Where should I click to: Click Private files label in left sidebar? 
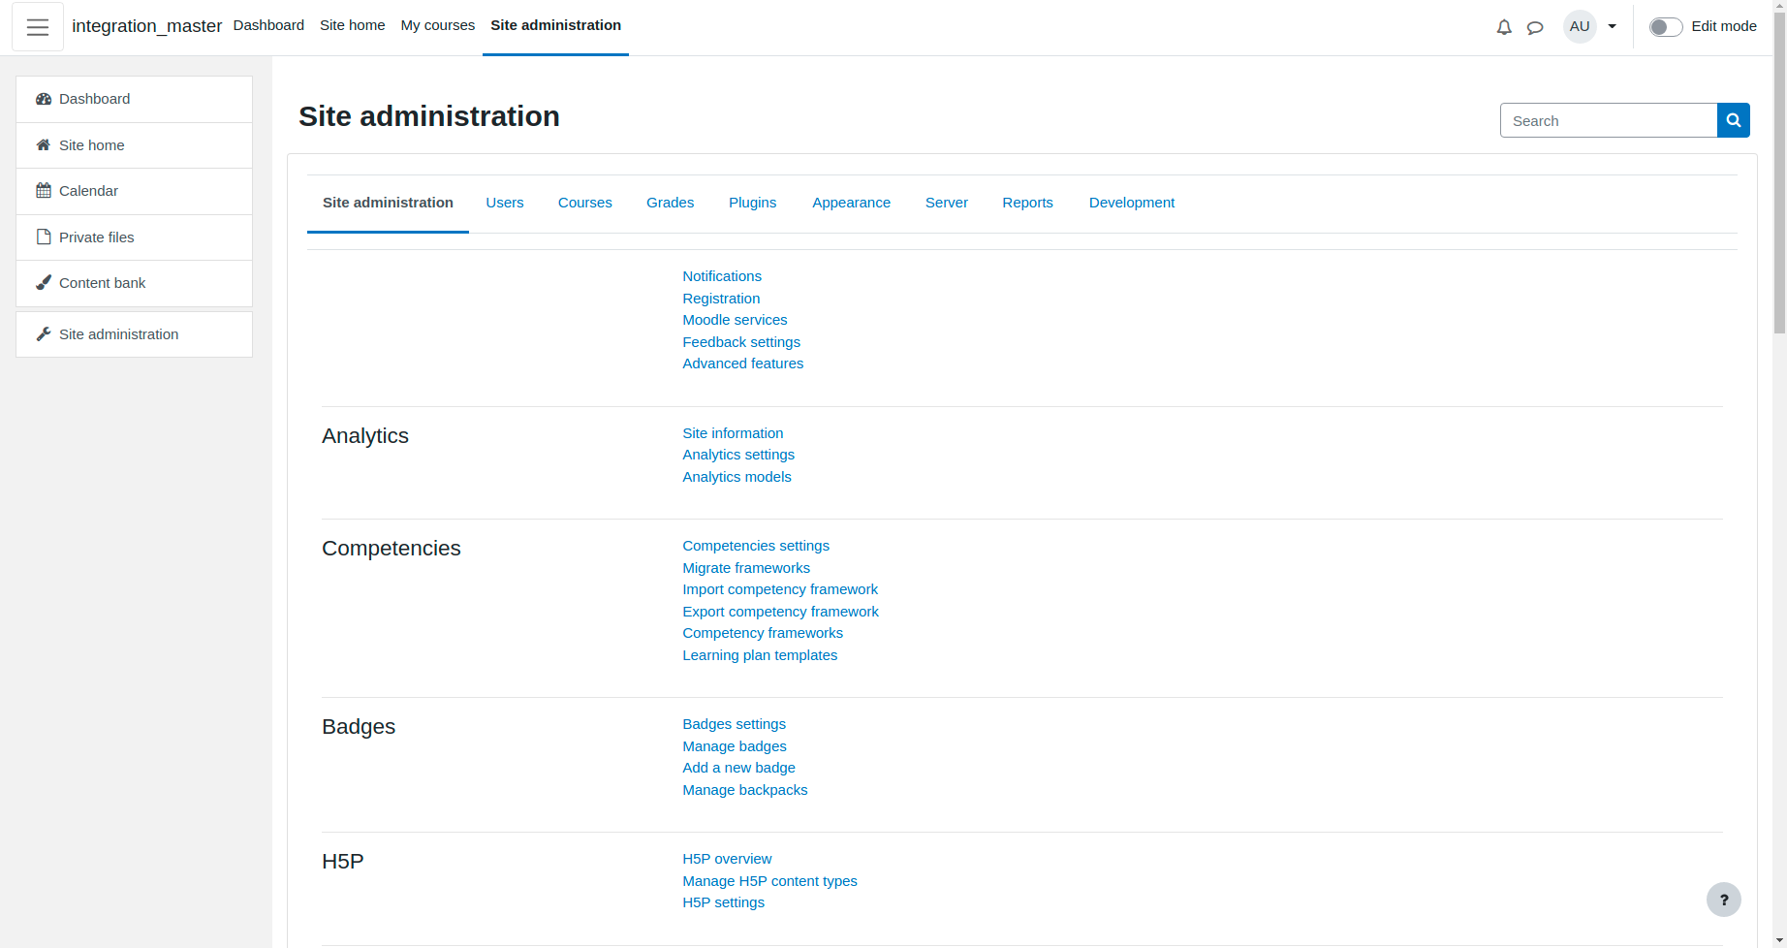(x=97, y=237)
